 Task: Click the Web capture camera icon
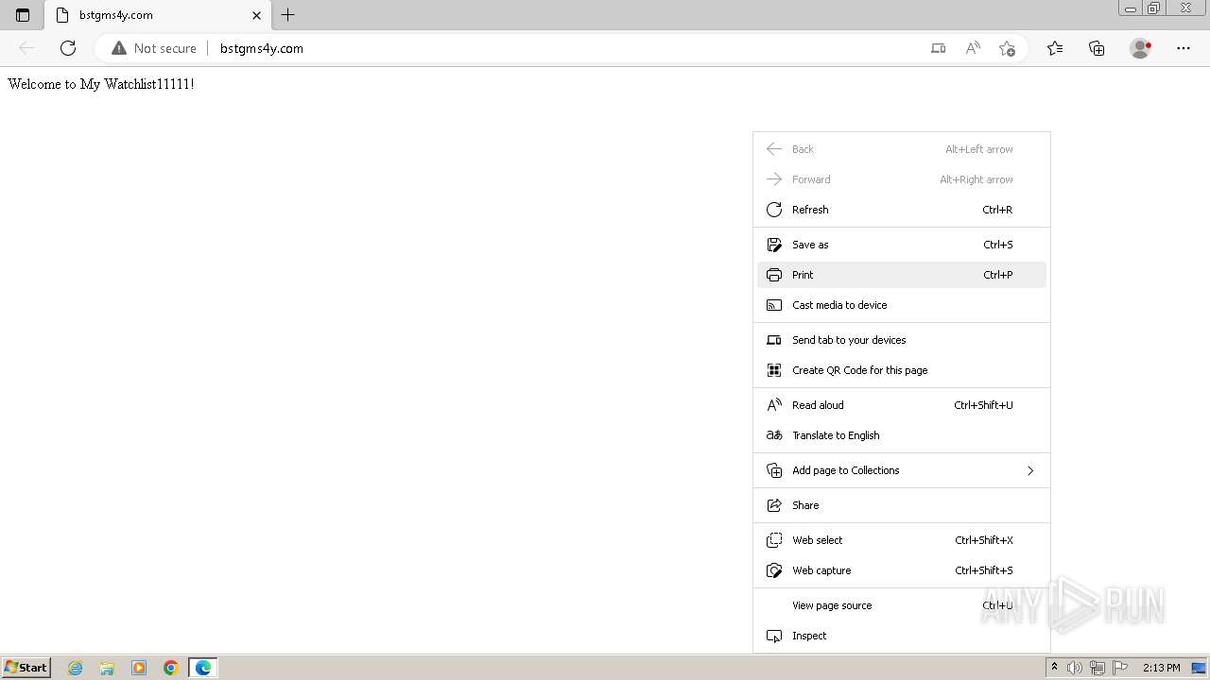[774, 570]
